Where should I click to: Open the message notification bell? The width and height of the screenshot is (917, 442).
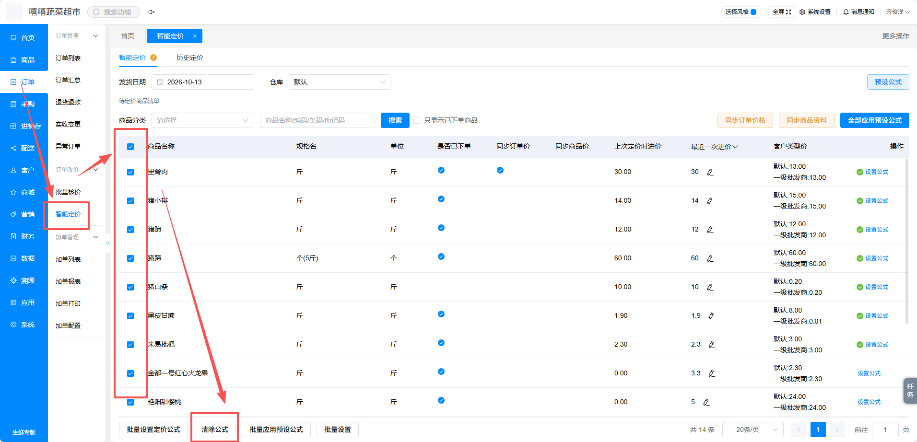pyautogui.click(x=846, y=12)
